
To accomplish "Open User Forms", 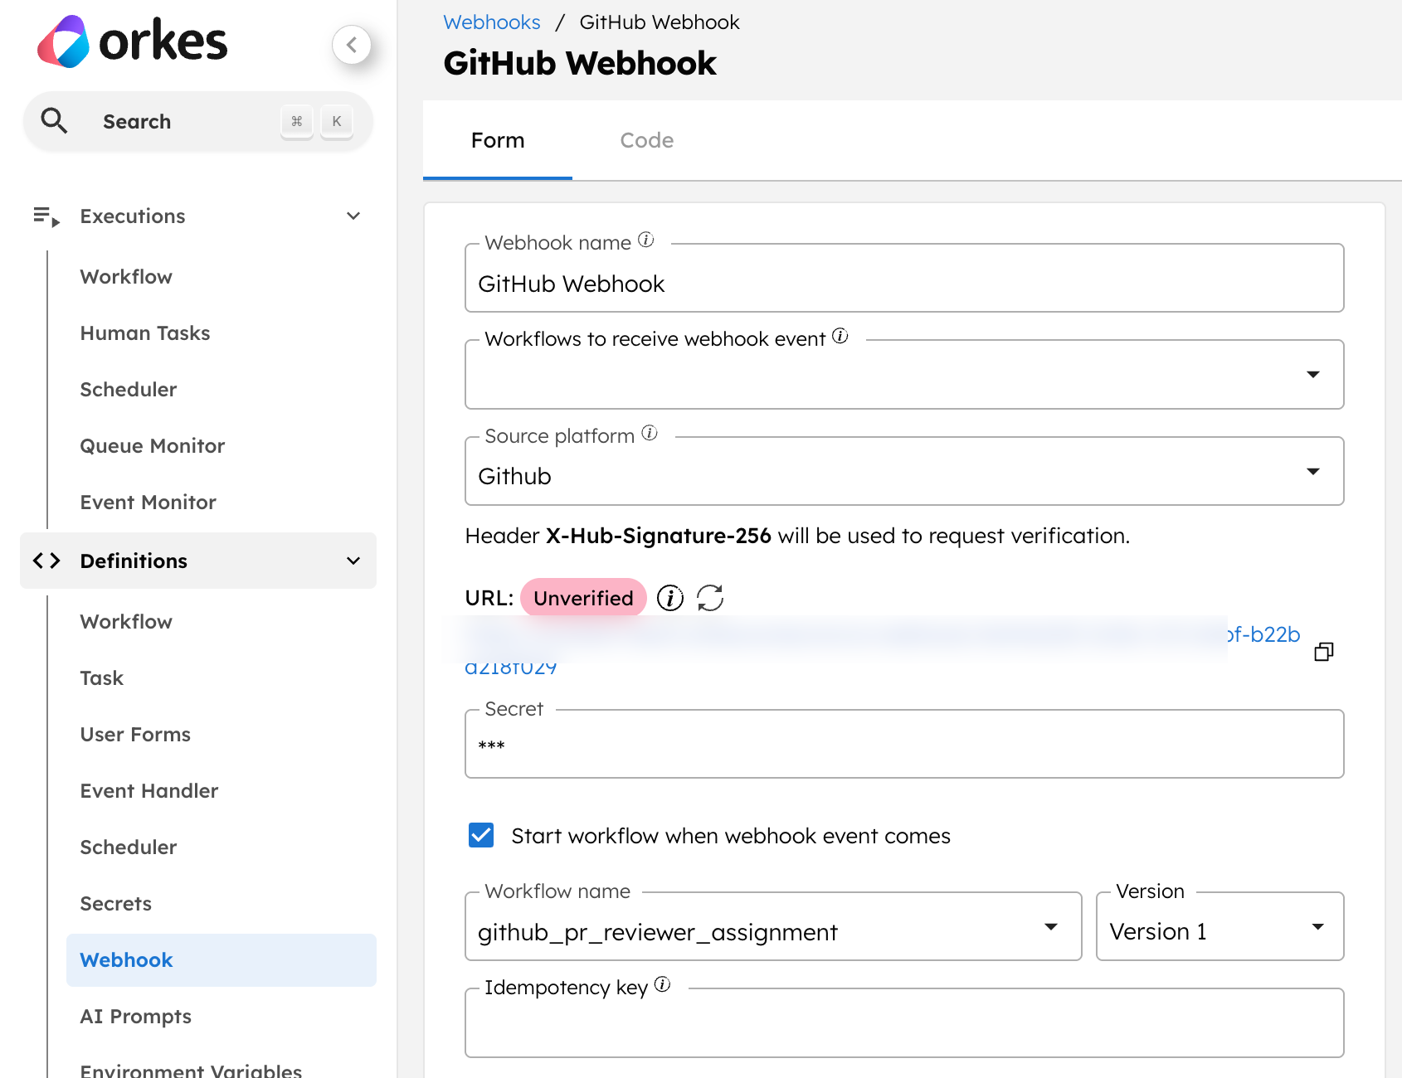I will (x=135, y=735).
